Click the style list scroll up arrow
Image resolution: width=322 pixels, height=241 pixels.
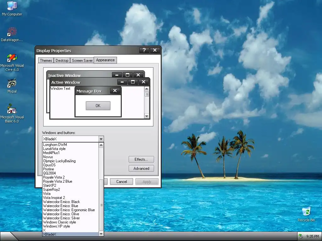101,145
